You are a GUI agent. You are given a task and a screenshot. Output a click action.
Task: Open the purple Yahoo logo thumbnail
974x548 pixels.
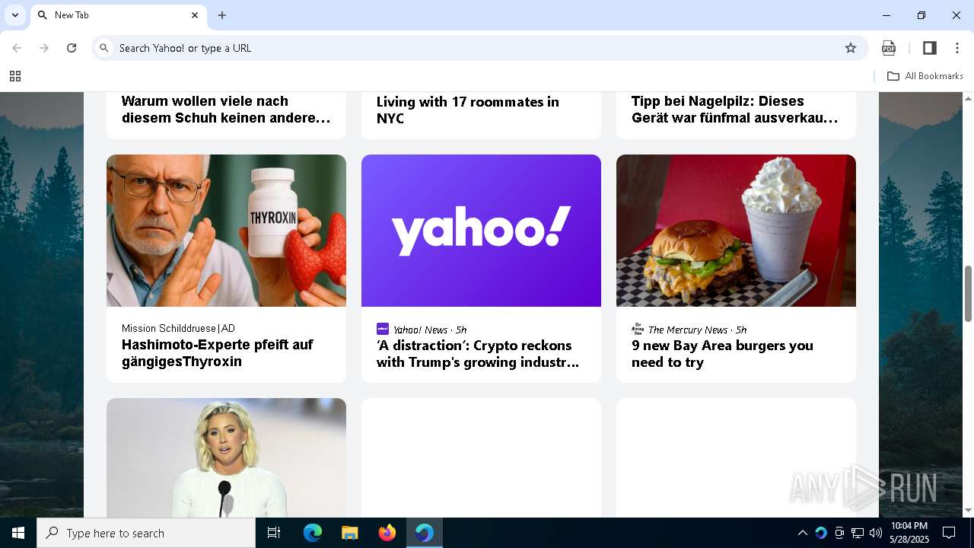(481, 231)
